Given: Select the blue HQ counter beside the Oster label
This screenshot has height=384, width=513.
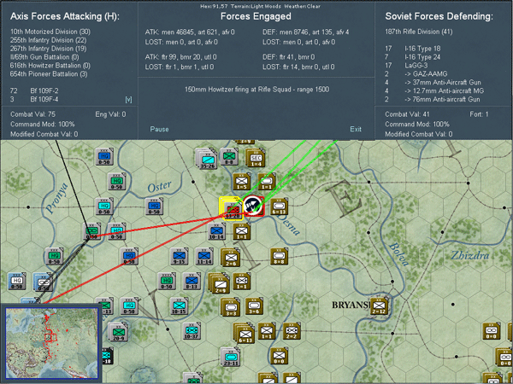Looking at the screenshot, I should (154, 207).
